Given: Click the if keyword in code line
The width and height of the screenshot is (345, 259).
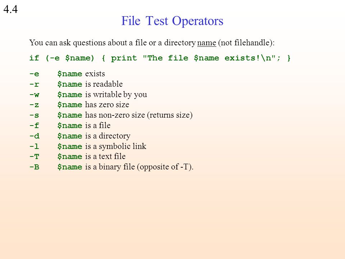Looking at the screenshot, I should click(x=34, y=58).
